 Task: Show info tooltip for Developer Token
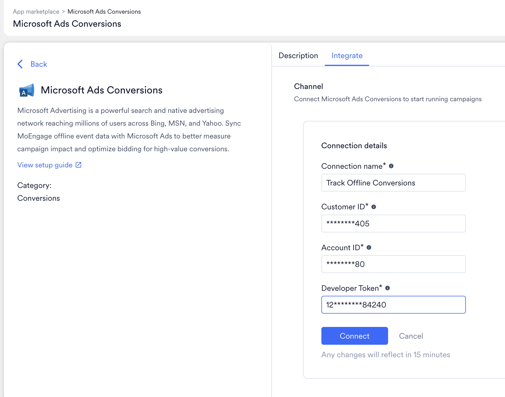[x=387, y=288]
